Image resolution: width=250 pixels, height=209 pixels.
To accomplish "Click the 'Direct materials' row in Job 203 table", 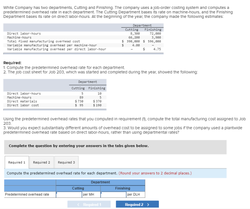I will point(54,101).
